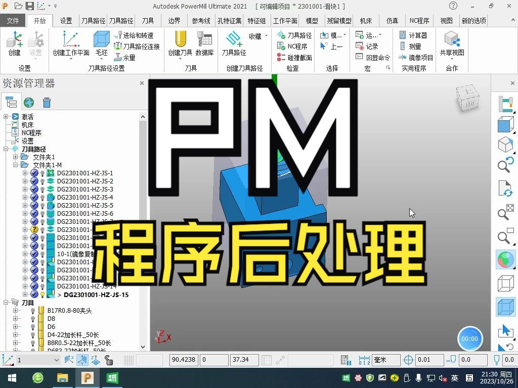Turn off lit bulb for DG2301001-HZ-JS-15
The height and width of the screenshot is (388, 518).
(42, 295)
